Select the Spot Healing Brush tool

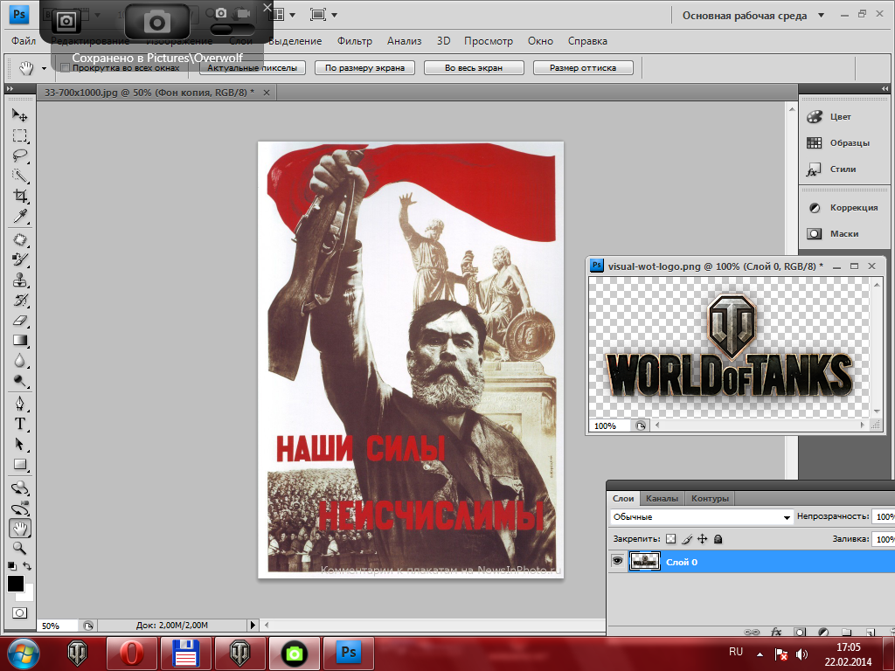coord(20,239)
